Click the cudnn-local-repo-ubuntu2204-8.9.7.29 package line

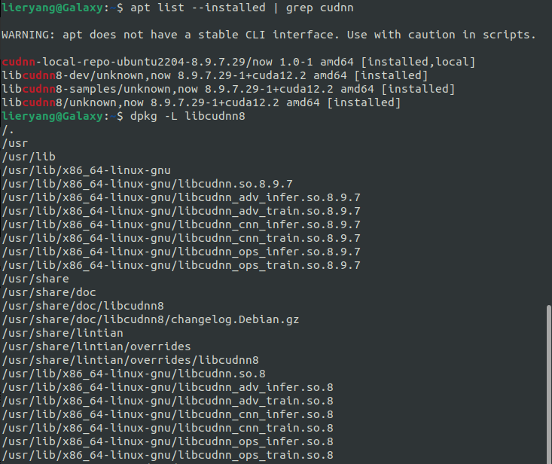coord(239,62)
